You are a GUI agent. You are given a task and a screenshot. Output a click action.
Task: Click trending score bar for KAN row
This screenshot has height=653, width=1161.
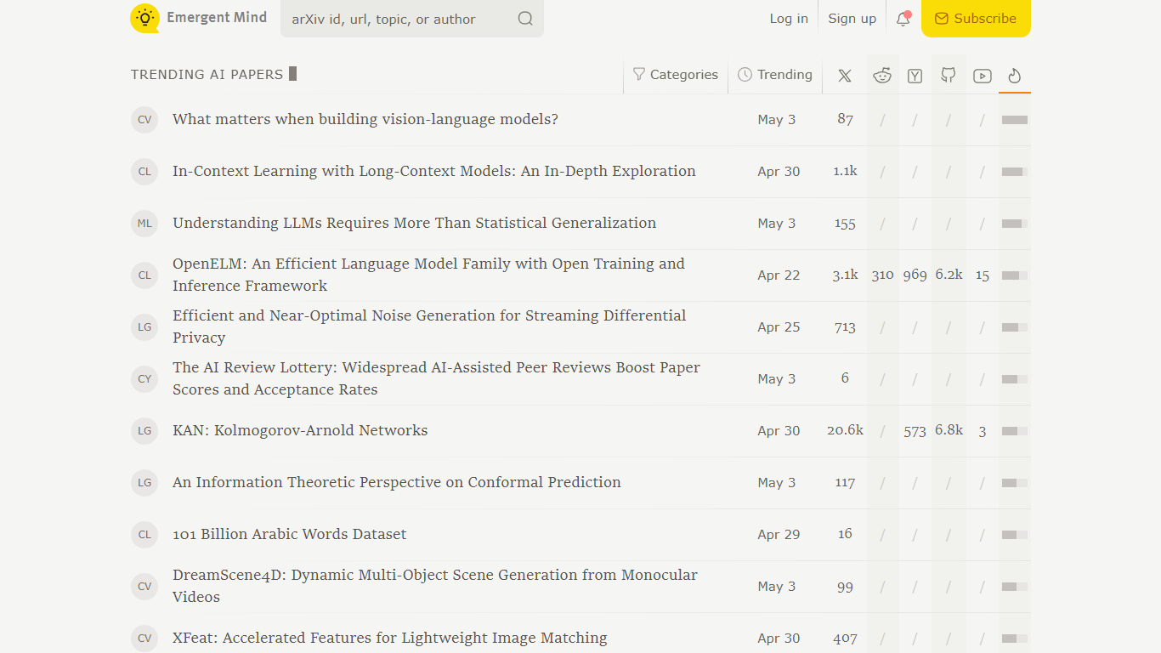pyautogui.click(x=1015, y=431)
